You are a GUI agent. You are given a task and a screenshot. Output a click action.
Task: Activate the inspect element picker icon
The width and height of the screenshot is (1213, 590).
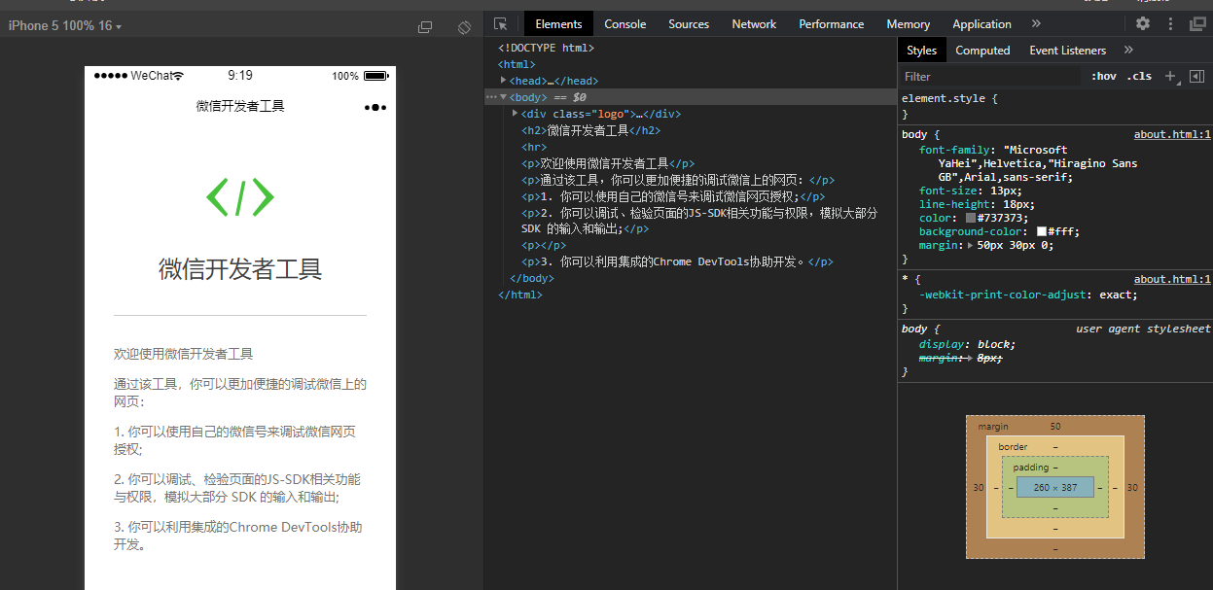tap(500, 24)
